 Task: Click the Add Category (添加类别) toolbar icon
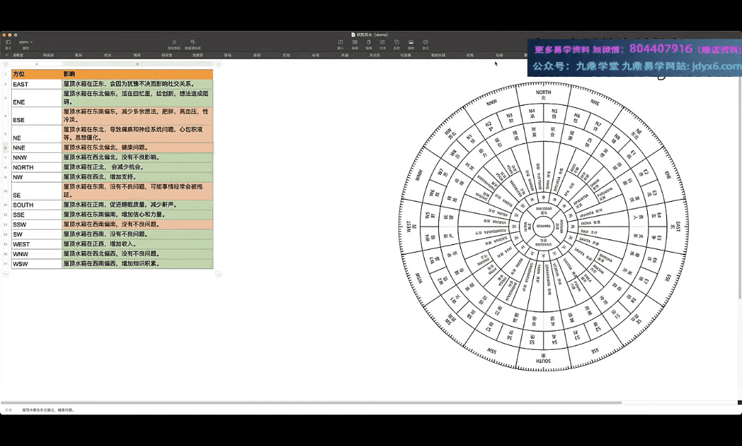pos(174,43)
